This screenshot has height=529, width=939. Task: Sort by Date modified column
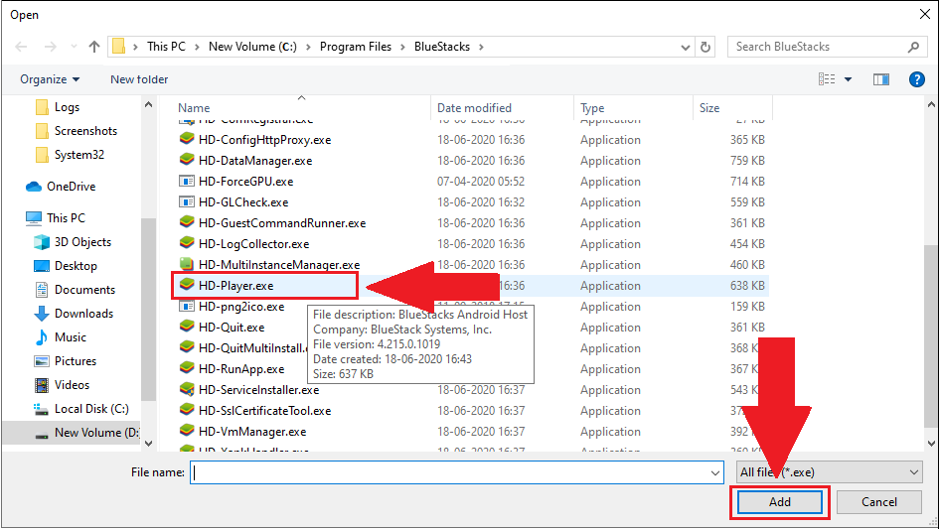click(474, 108)
